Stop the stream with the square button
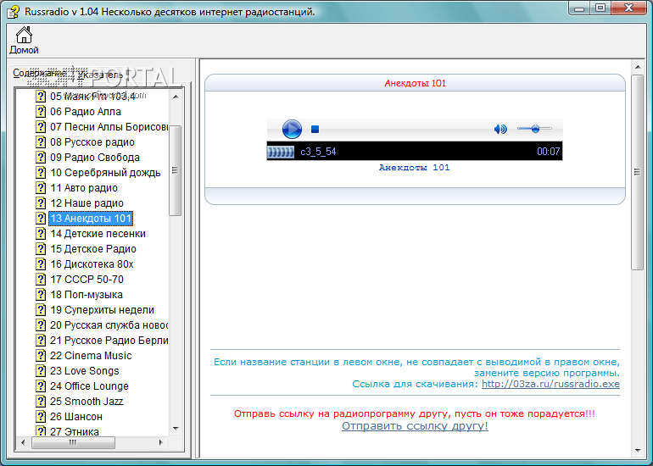The width and height of the screenshot is (653, 466). click(x=315, y=130)
